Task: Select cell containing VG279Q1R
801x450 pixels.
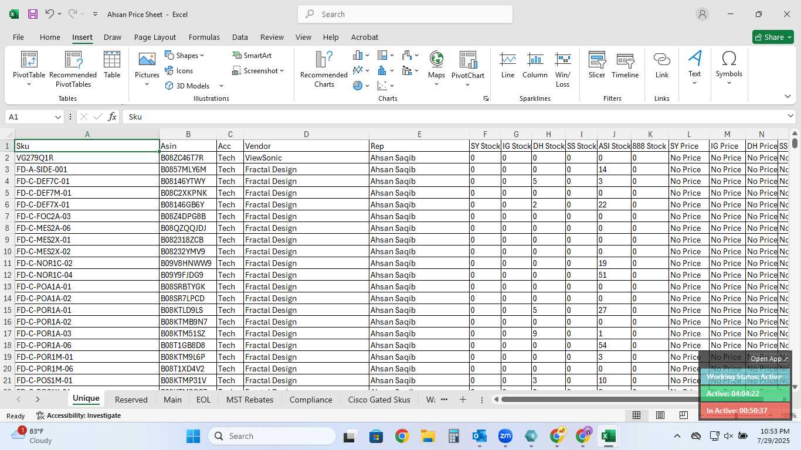Action: tap(87, 158)
